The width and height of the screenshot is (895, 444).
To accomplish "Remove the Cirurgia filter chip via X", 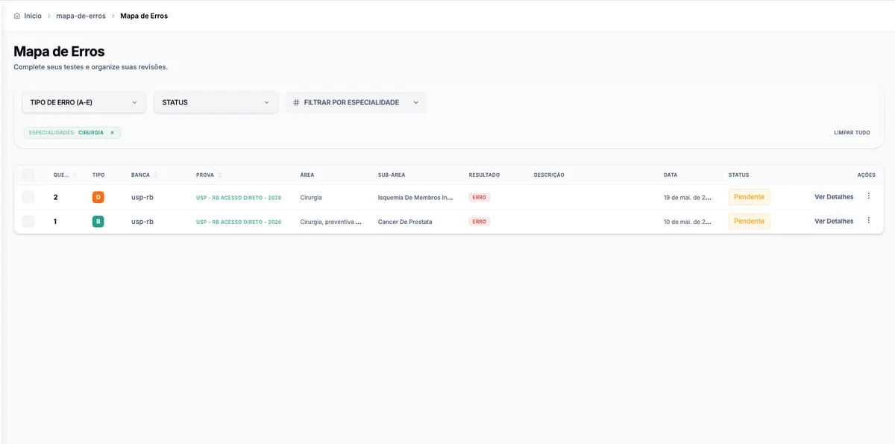I will pos(112,133).
